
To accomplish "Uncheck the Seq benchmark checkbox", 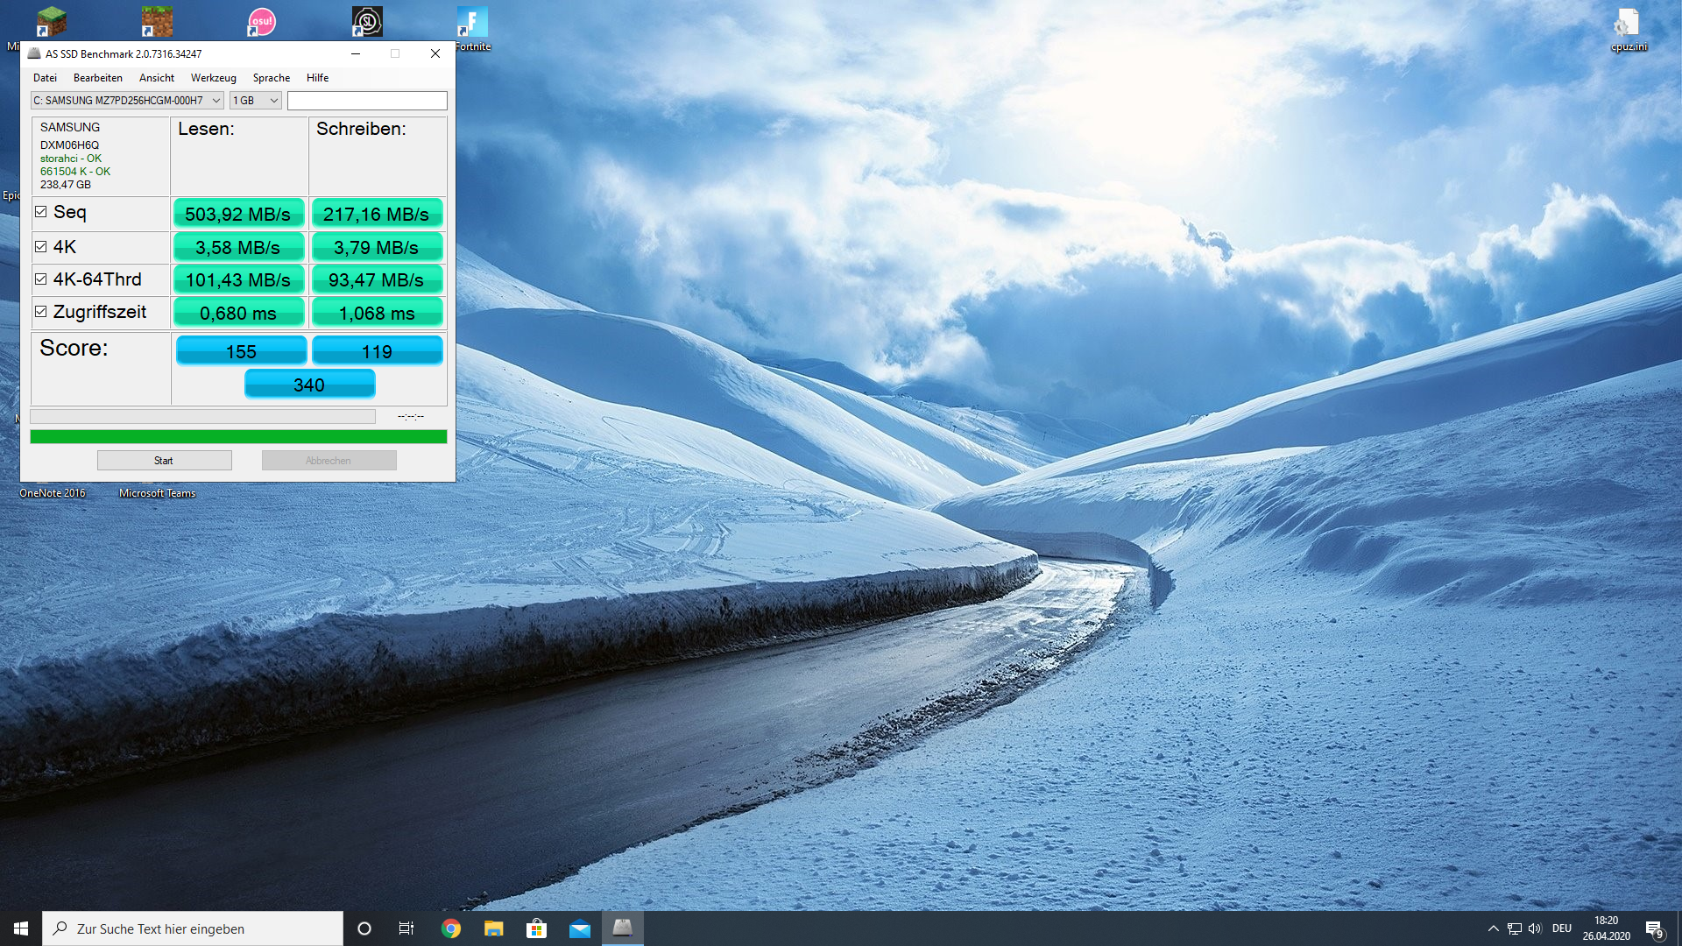I will [41, 212].
